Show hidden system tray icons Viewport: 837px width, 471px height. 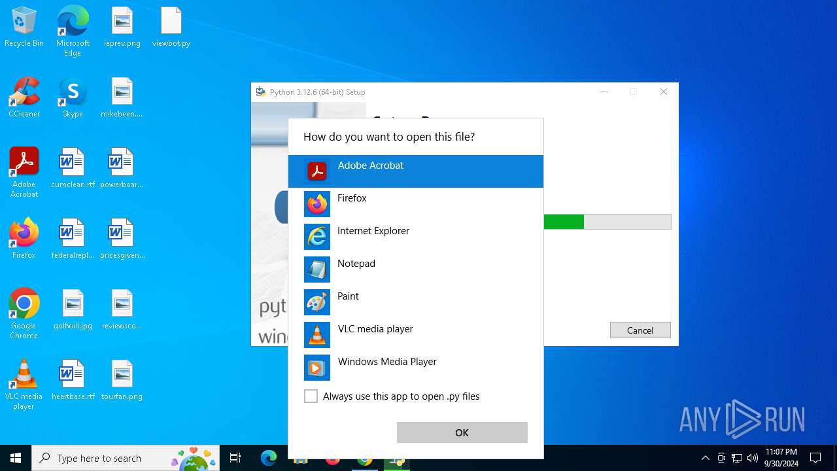[705, 458]
